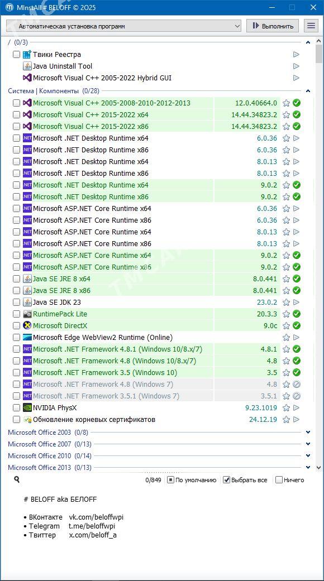Check the Edge WebView2 Runtime checkbox

click(x=16, y=338)
